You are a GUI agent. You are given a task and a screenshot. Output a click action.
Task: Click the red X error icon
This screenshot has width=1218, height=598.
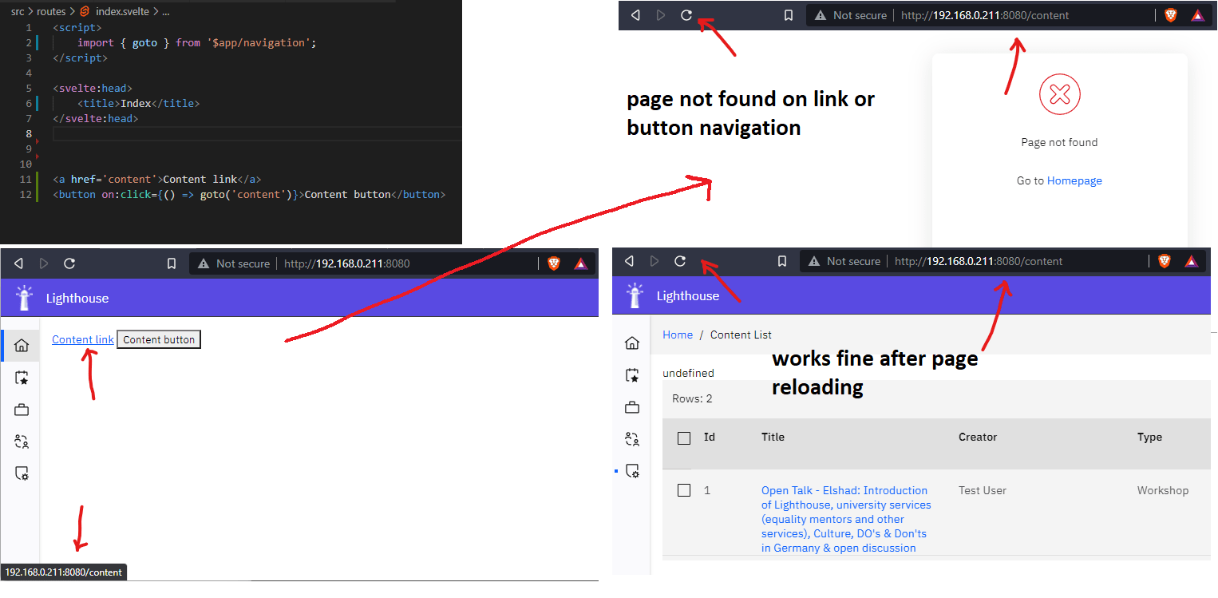click(1059, 95)
